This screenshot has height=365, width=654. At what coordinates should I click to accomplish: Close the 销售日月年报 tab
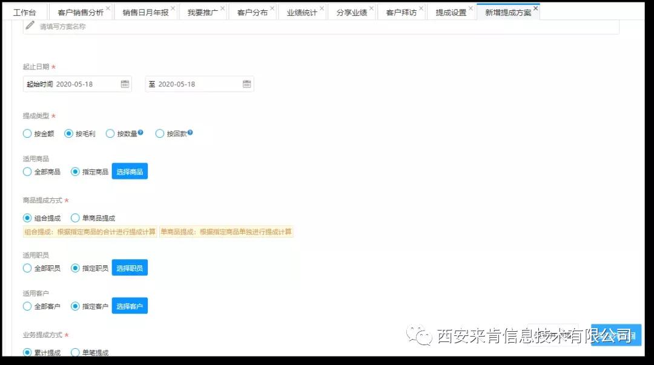173,8
